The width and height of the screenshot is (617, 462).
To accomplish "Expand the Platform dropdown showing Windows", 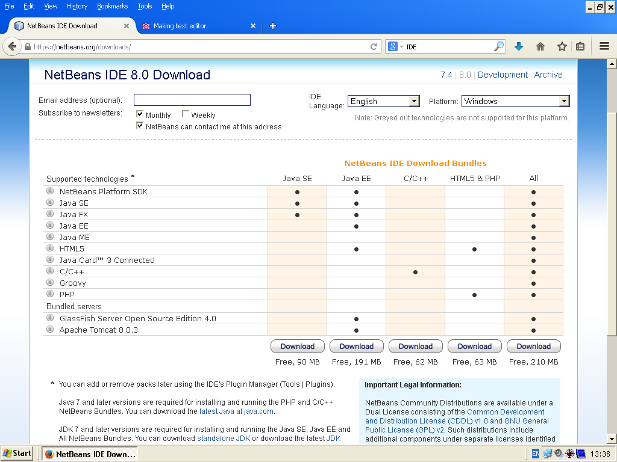I will (515, 101).
